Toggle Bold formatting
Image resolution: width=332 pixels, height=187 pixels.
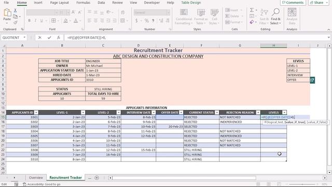(29, 21)
